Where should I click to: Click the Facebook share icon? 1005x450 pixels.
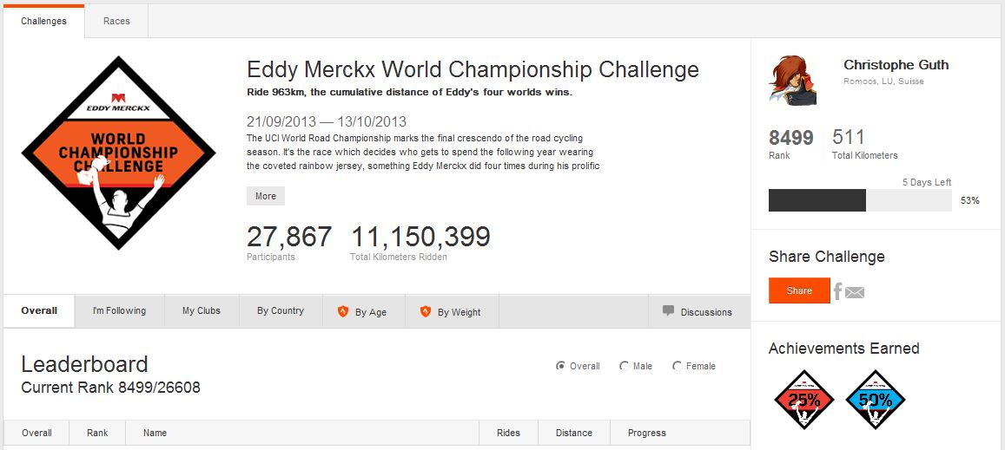[x=838, y=291]
